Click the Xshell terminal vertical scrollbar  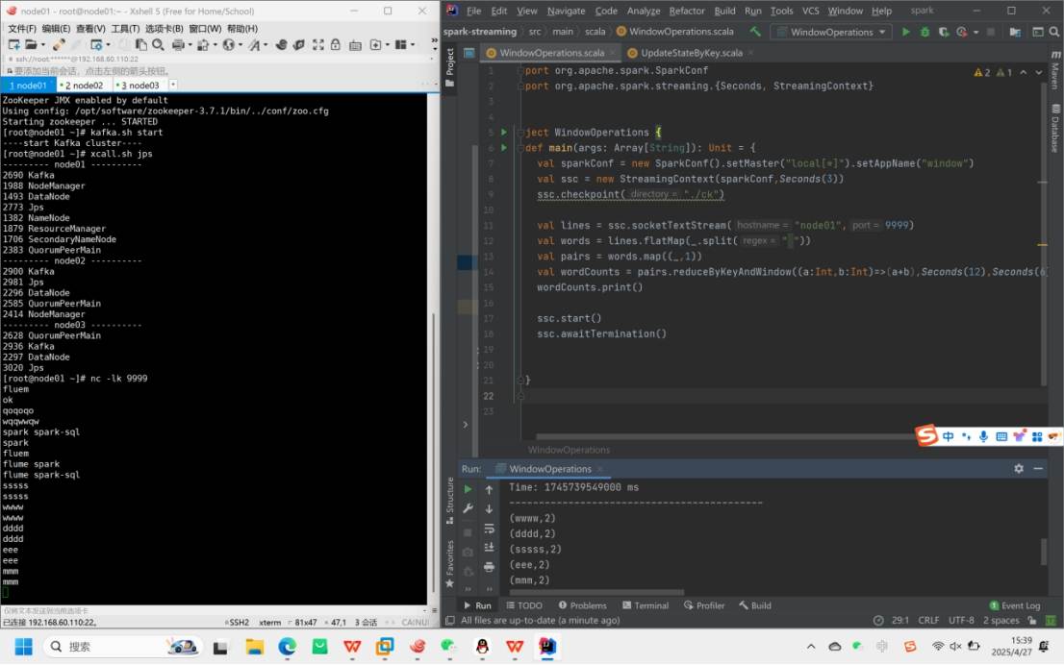pos(433,451)
